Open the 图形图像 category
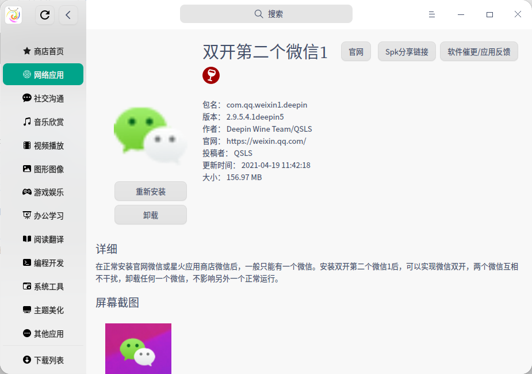The height and width of the screenshot is (374, 532). (x=43, y=169)
